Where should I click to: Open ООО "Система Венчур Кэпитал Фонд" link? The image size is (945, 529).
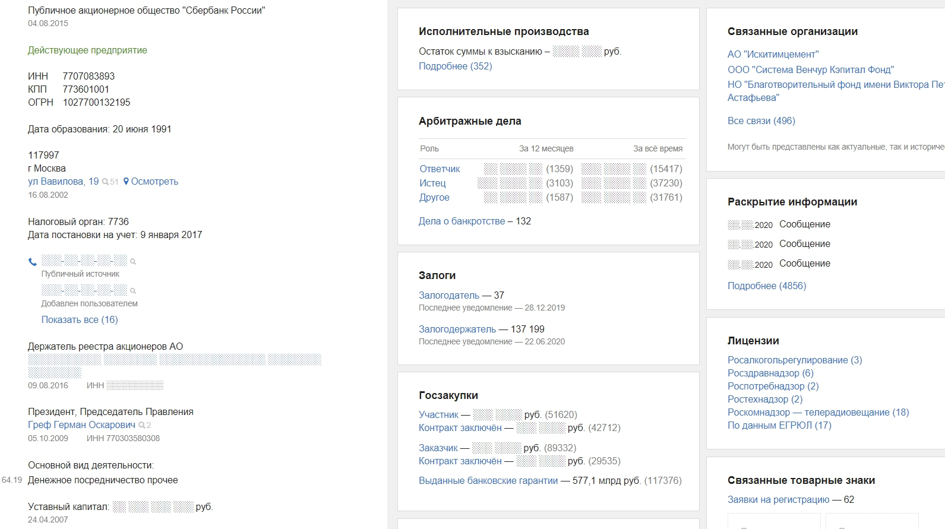811,69
